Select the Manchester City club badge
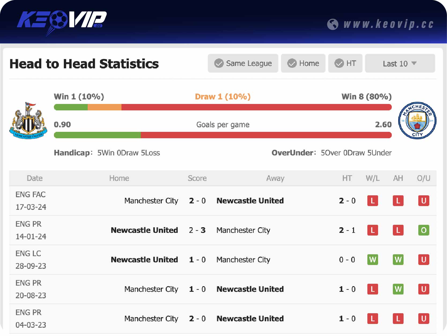Image resolution: width=447 pixels, height=336 pixels. (x=418, y=120)
